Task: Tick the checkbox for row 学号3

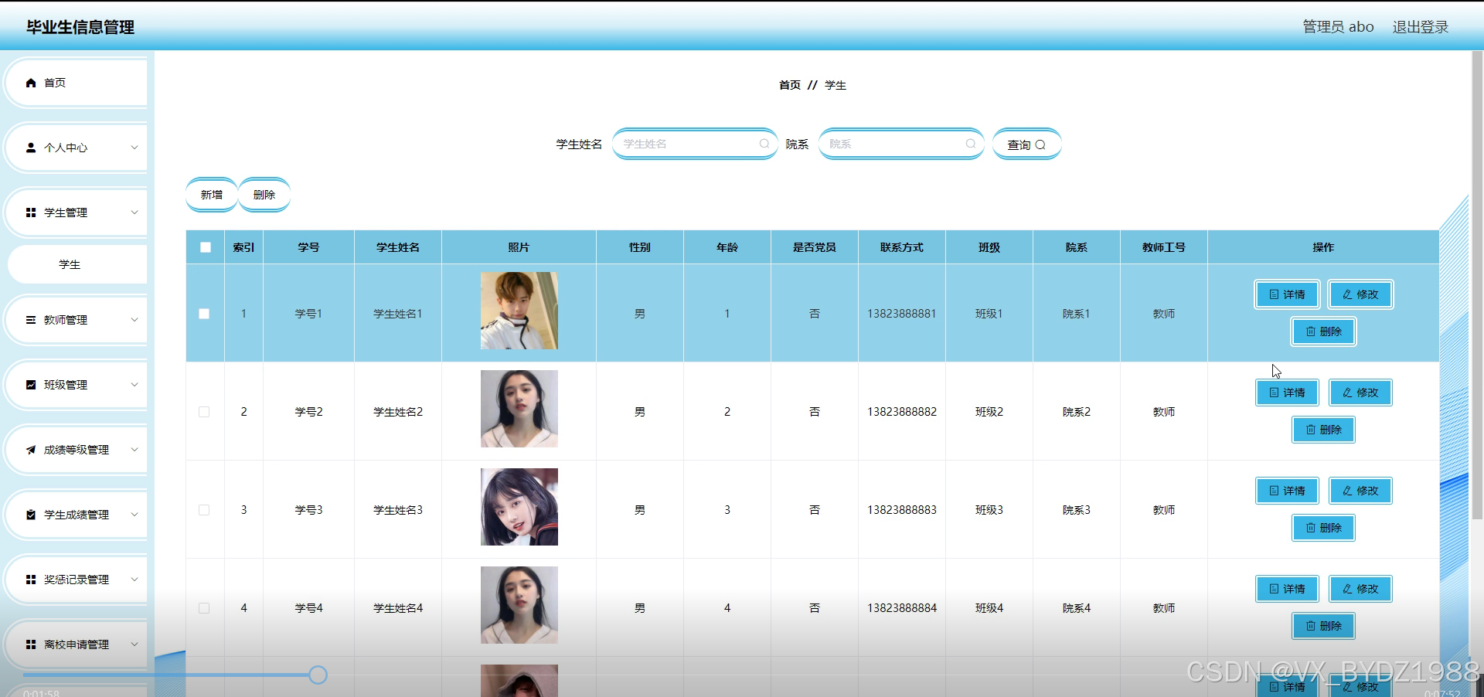Action: point(204,510)
